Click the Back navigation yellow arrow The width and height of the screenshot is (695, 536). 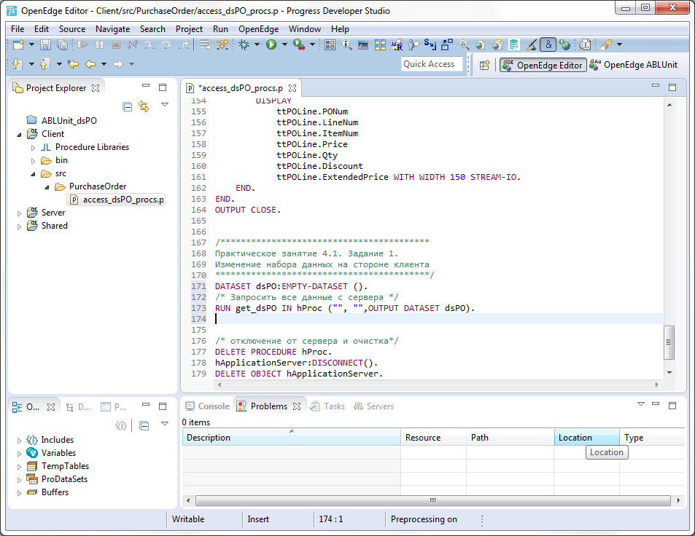click(90, 64)
